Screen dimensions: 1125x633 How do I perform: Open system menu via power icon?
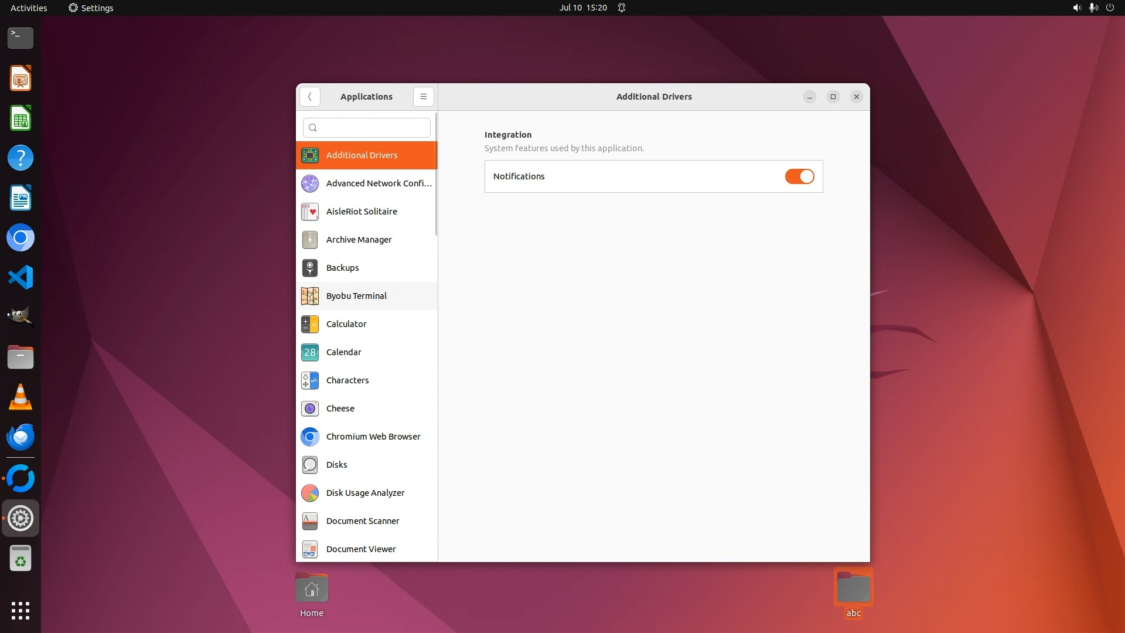pyautogui.click(x=1109, y=8)
